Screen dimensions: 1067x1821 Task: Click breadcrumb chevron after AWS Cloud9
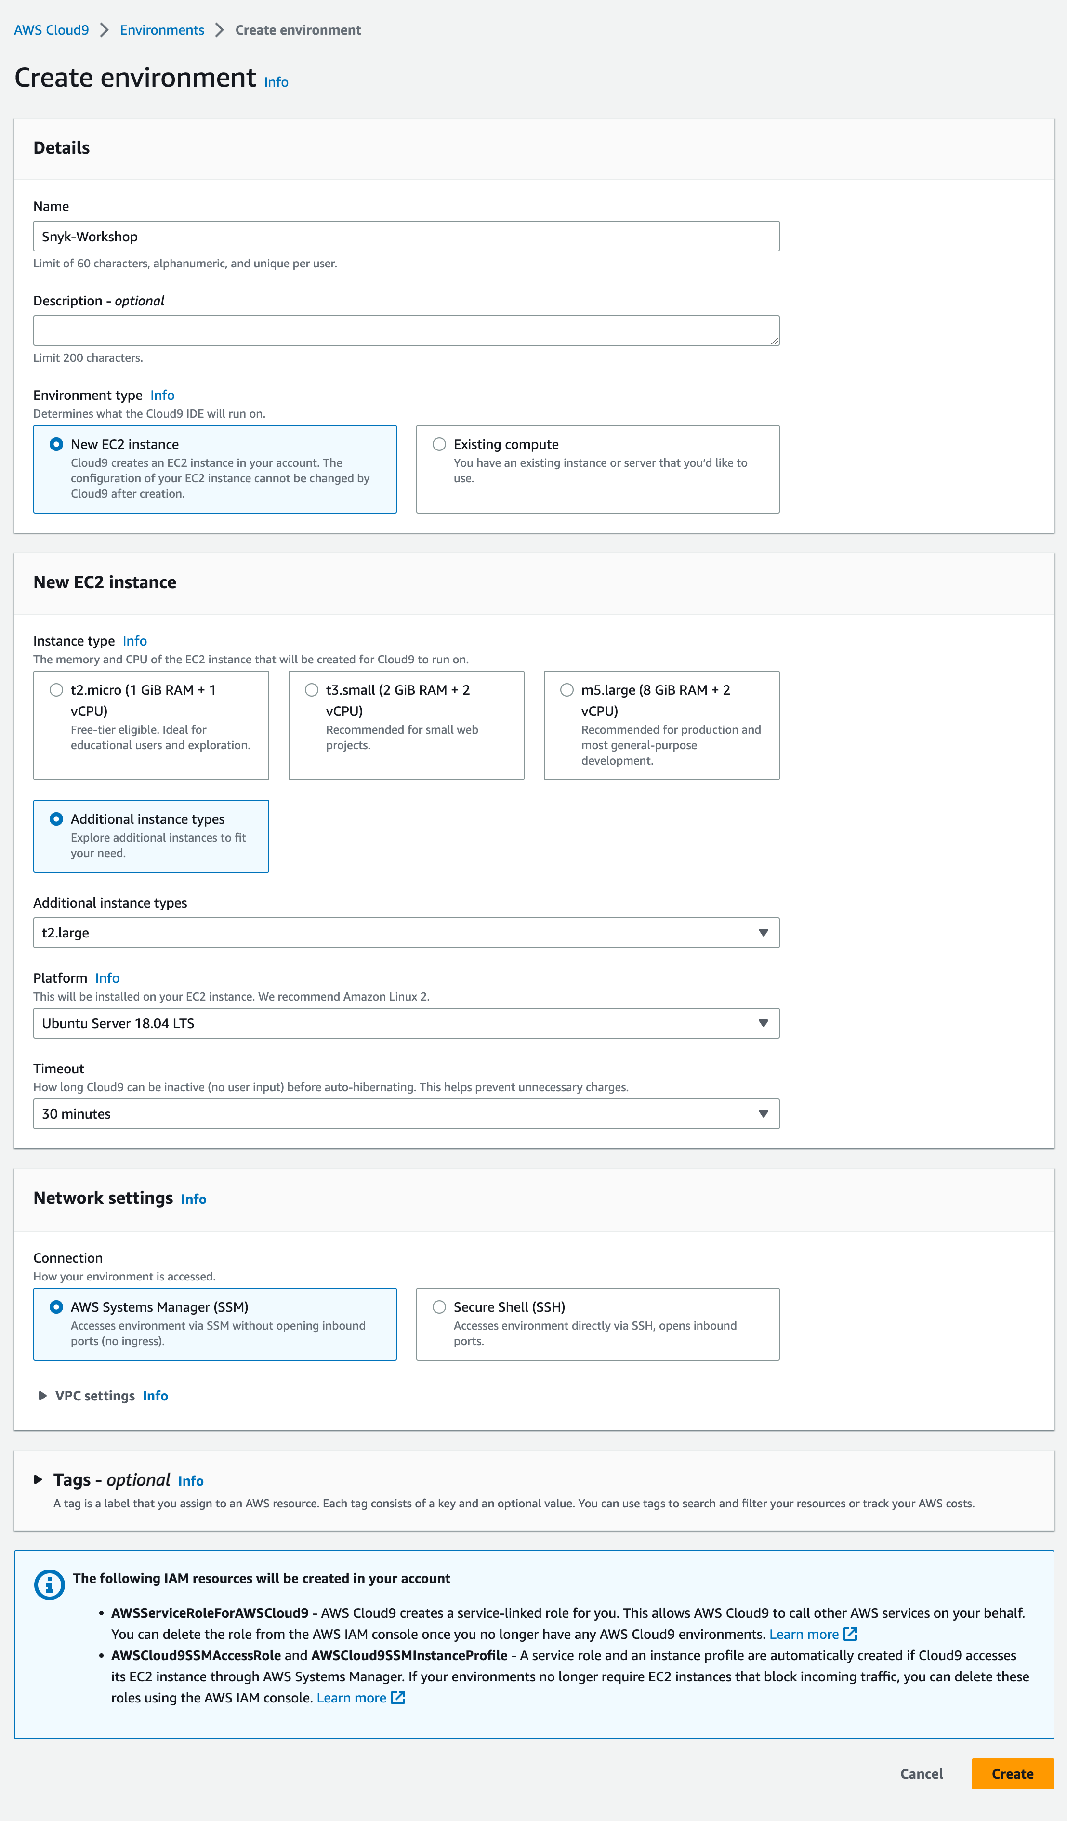pos(105,30)
